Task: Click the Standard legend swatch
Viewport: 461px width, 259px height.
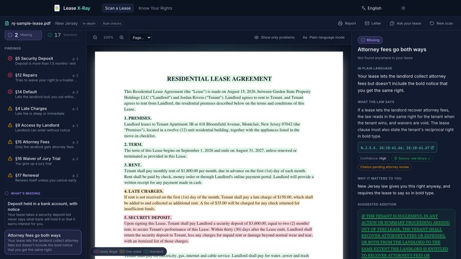Action: click(x=146, y=252)
